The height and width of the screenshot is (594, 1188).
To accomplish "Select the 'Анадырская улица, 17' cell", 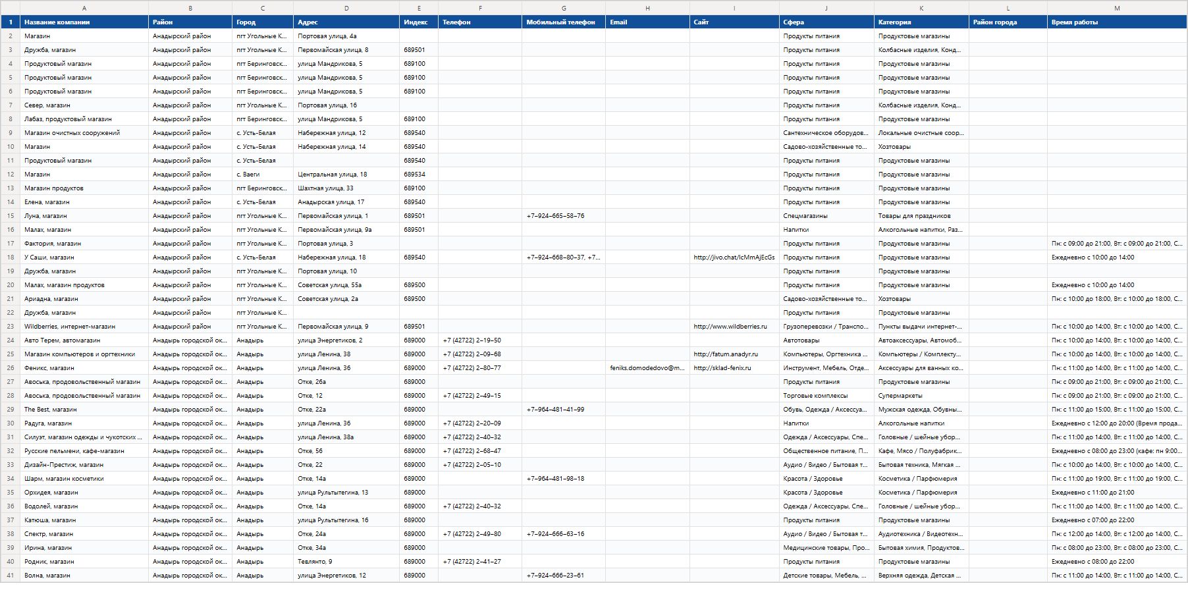I will pyautogui.click(x=346, y=202).
